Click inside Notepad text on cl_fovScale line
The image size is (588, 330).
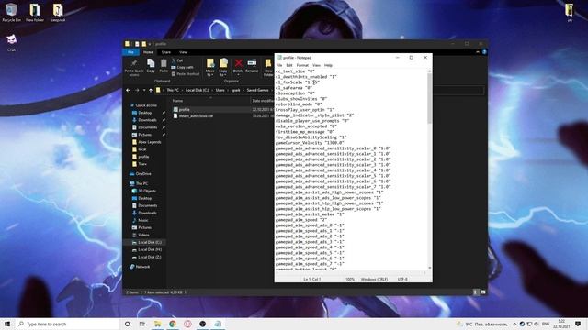tap(297, 82)
